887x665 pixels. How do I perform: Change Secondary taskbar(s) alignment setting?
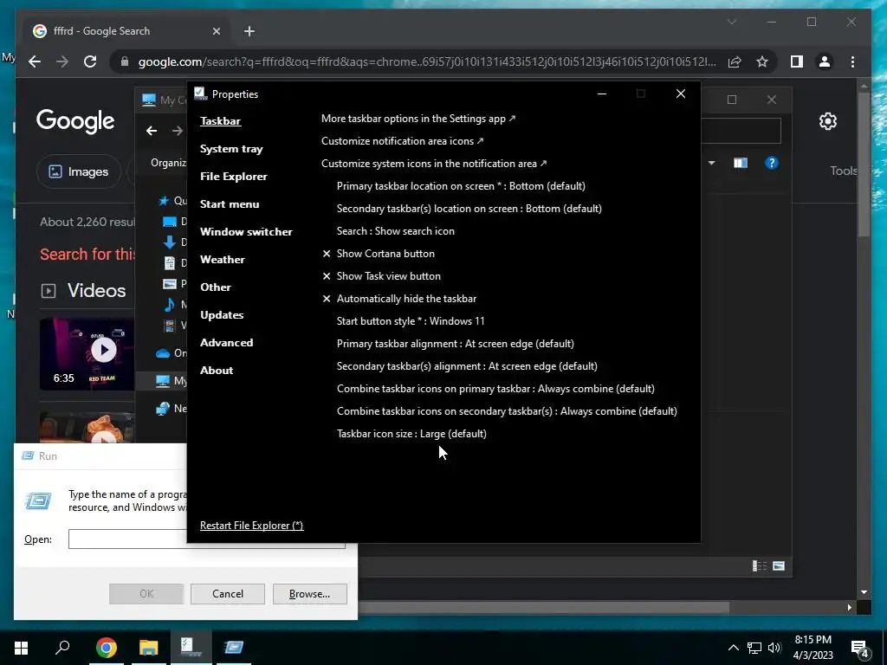(467, 366)
